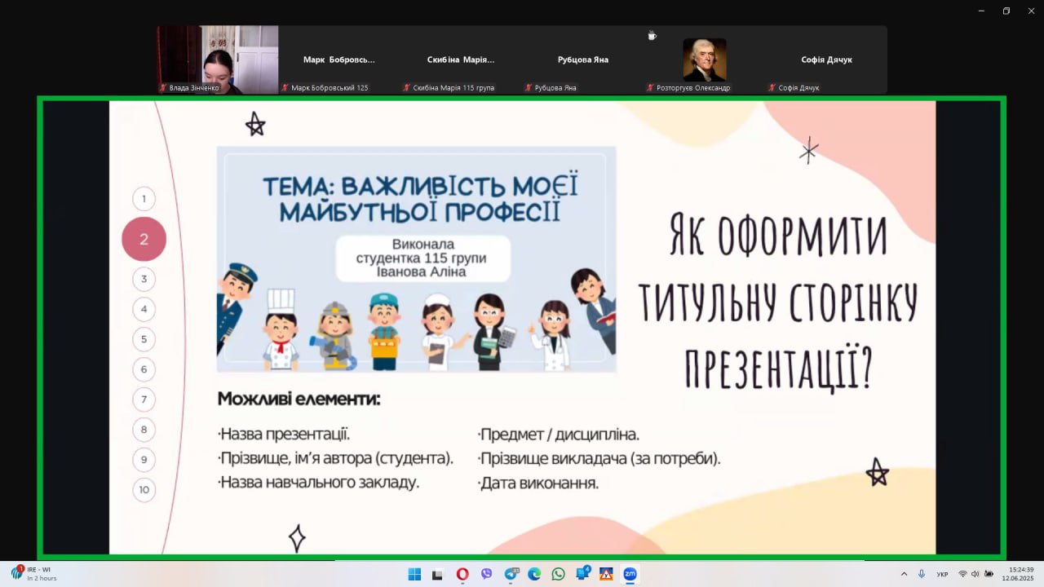Viewport: 1044px width, 587px height.
Task: Select highlighted slide 2 marker
Action: point(144,239)
